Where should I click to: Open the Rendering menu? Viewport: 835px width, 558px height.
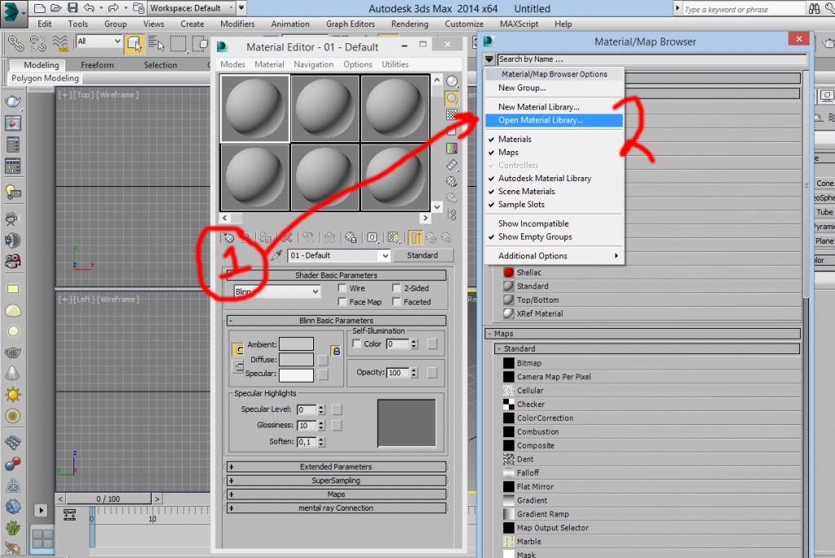coord(409,24)
